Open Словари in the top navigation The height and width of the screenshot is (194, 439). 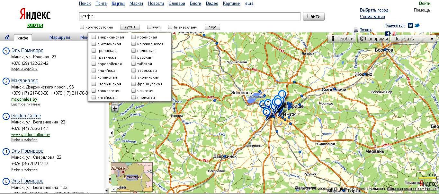pyautogui.click(x=177, y=4)
